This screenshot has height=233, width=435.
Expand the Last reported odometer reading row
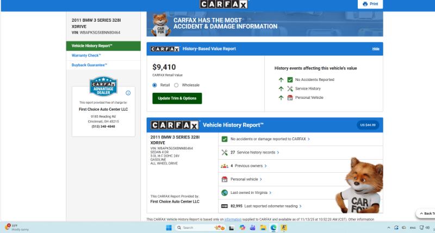coord(272,206)
